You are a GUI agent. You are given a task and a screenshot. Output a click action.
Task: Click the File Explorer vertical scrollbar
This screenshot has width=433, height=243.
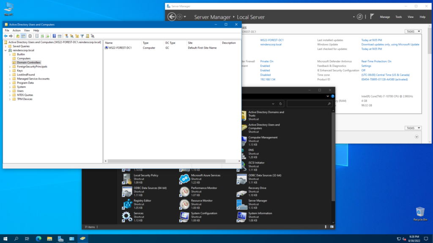[333, 156]
